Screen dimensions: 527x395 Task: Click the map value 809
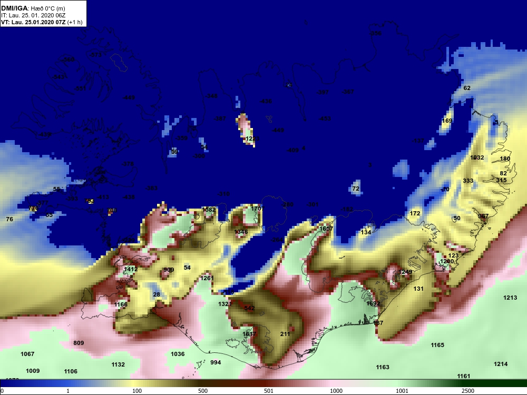[x=79, y=343]
